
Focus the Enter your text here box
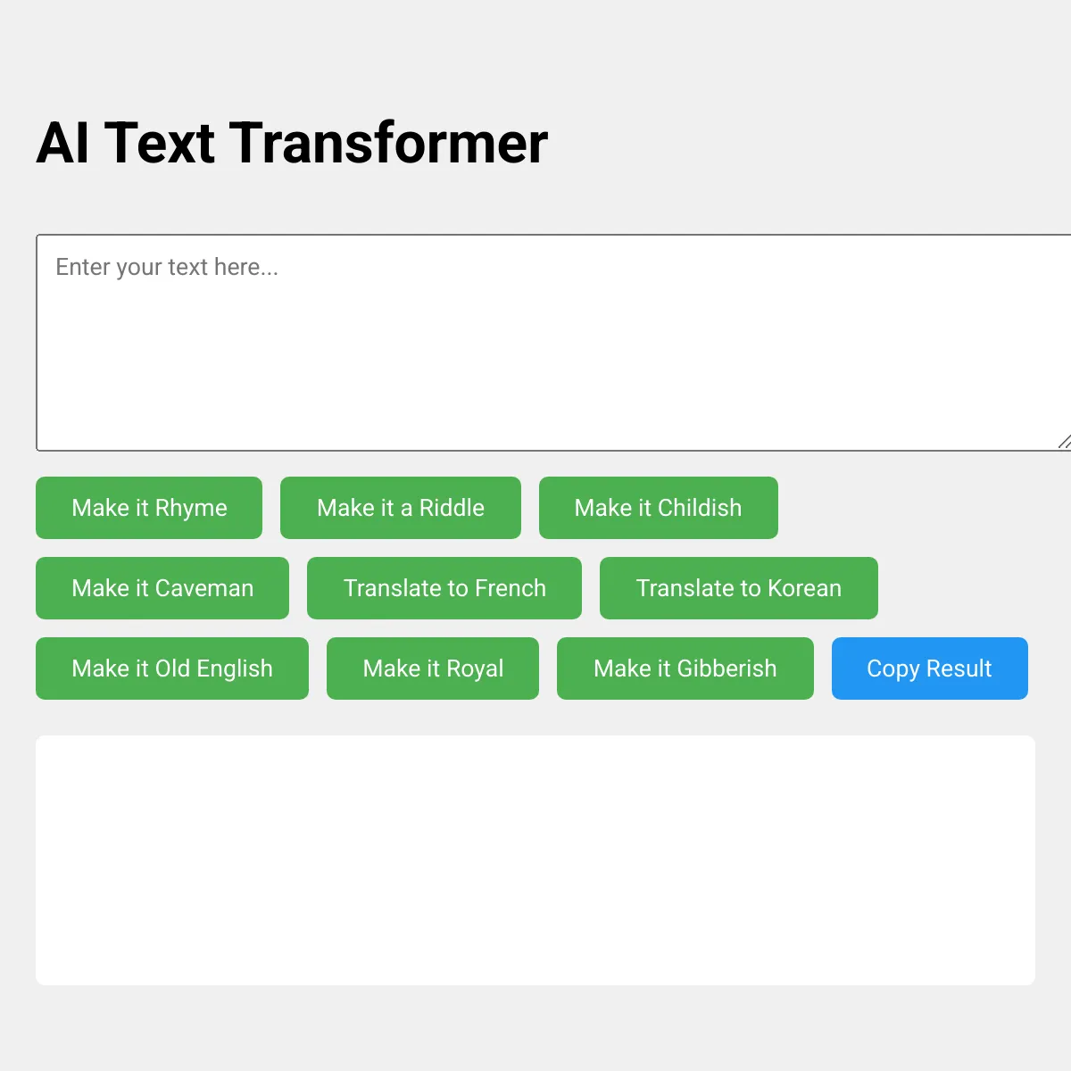(553, 343)
